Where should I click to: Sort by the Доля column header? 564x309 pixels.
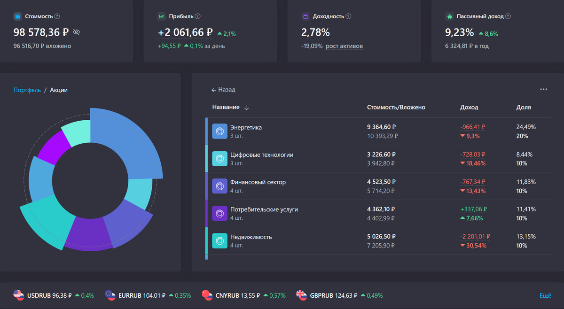524,108
